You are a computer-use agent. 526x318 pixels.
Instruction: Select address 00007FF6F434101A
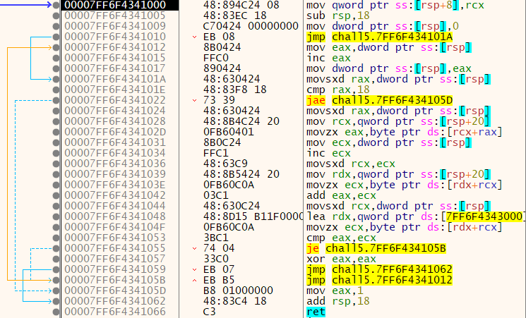point(115,79)
